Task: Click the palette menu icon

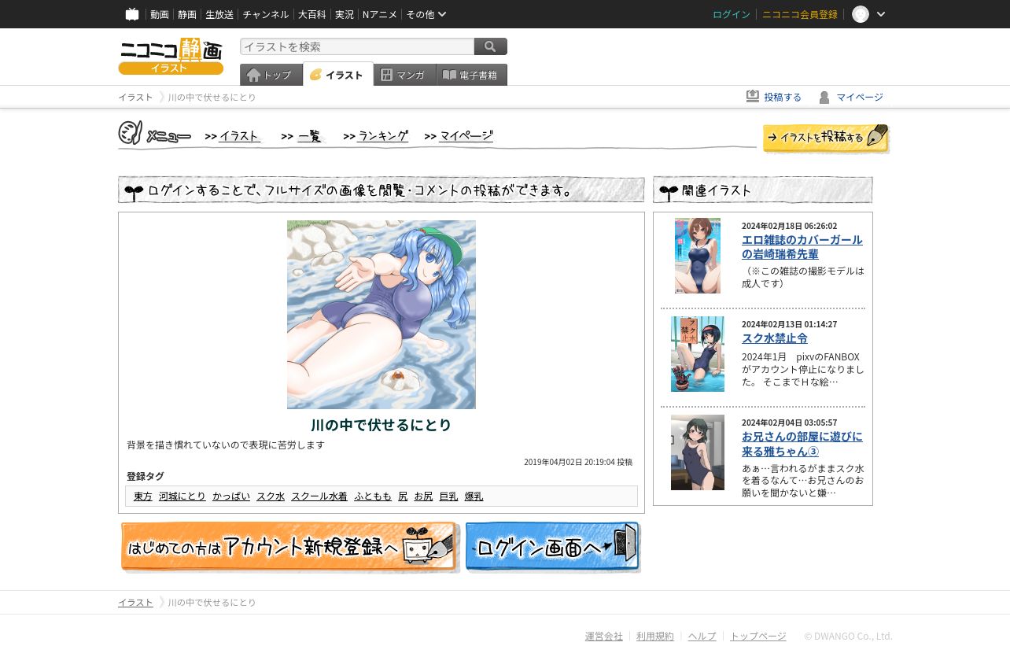Action: coord(130,133)
